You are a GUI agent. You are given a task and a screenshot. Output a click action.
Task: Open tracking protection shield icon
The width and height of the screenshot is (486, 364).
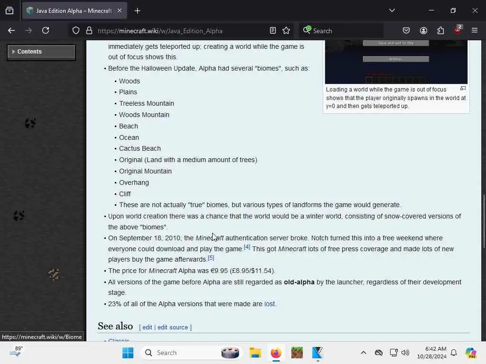(x=76, y=31)
